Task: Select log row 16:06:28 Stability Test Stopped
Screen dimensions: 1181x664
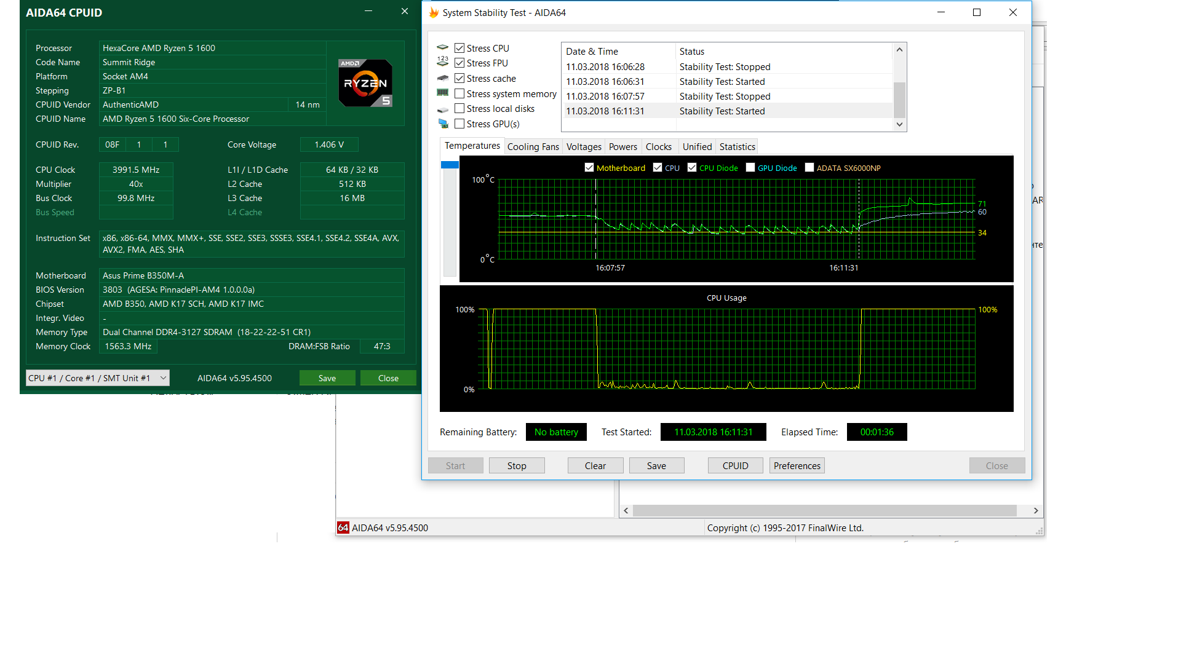Action: [727, 66]
